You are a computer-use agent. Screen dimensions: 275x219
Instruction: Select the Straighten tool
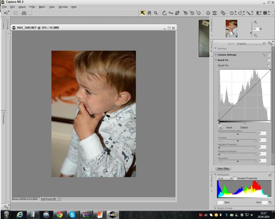pos(170,13)
